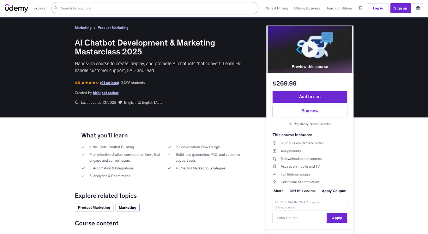This screenshot has width=428, height=234.
Task: Click checkmark beside No-Code Chatbot Building
Action: click(83, 147)
